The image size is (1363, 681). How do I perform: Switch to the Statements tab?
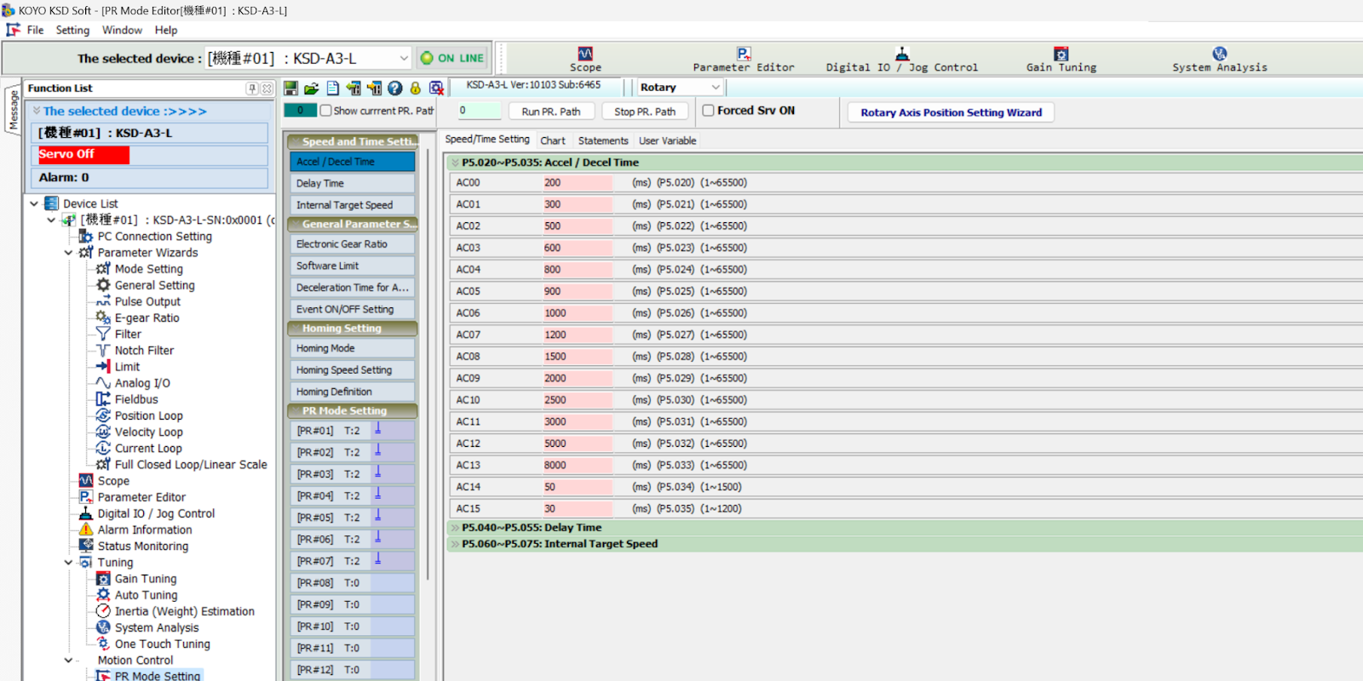coord(603,141)
